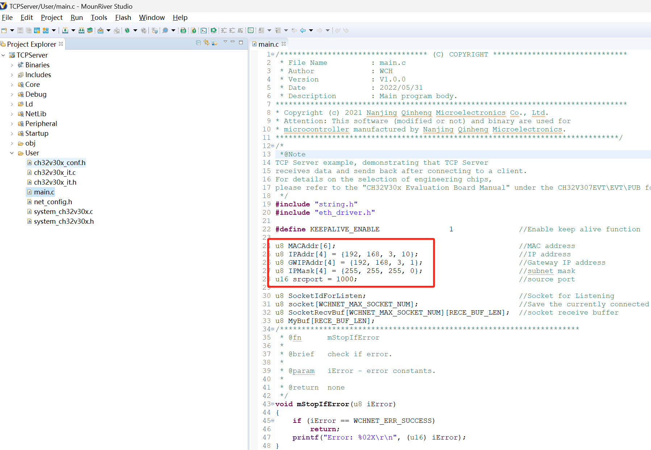Screen dimensions: 651x450
Task: Click the blue window with gear toolbar icon
Action: click(37, 30)
